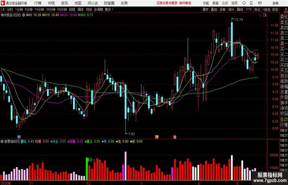Switch to the 1分钟 period tab

point(19,9)
